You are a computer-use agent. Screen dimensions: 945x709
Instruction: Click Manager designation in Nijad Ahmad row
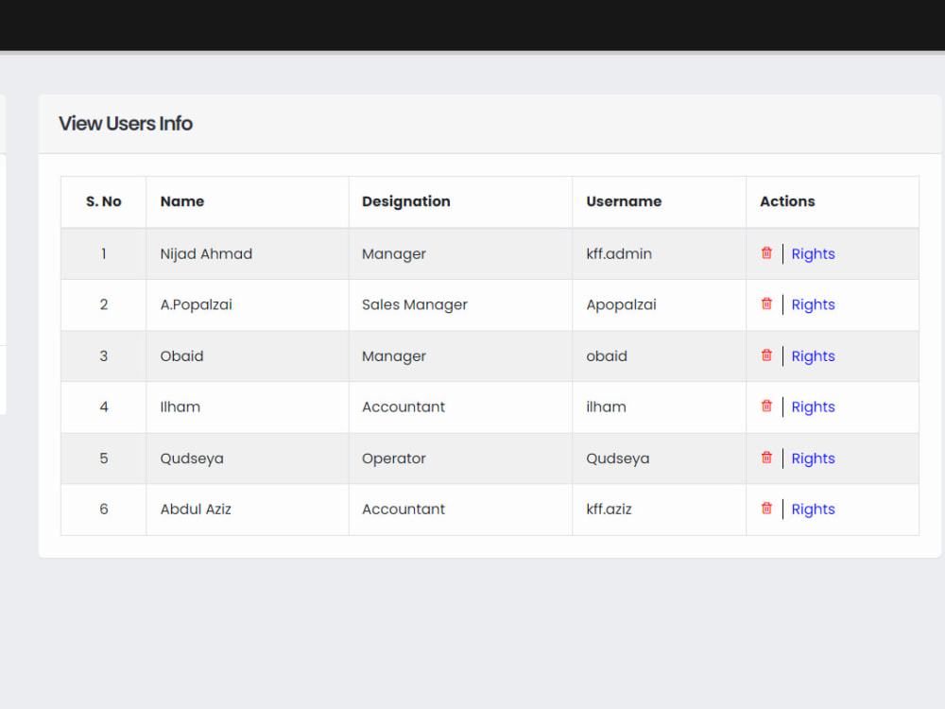click(393, 253)
